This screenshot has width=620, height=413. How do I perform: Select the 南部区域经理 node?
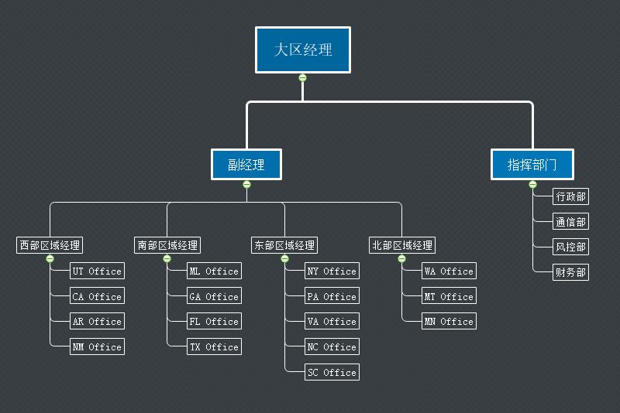[x=167, y=245]
